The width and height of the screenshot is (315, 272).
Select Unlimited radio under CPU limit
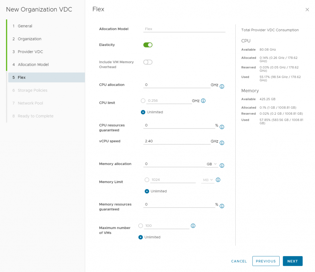(143, 112)
